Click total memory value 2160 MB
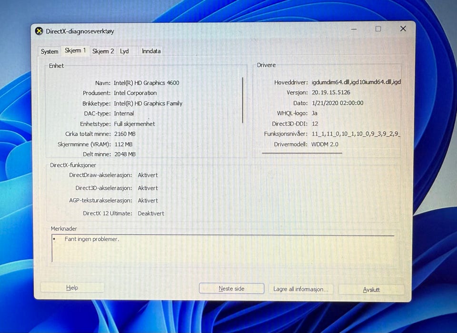Screen dimensions: 457x333 [x=125, y=134]
